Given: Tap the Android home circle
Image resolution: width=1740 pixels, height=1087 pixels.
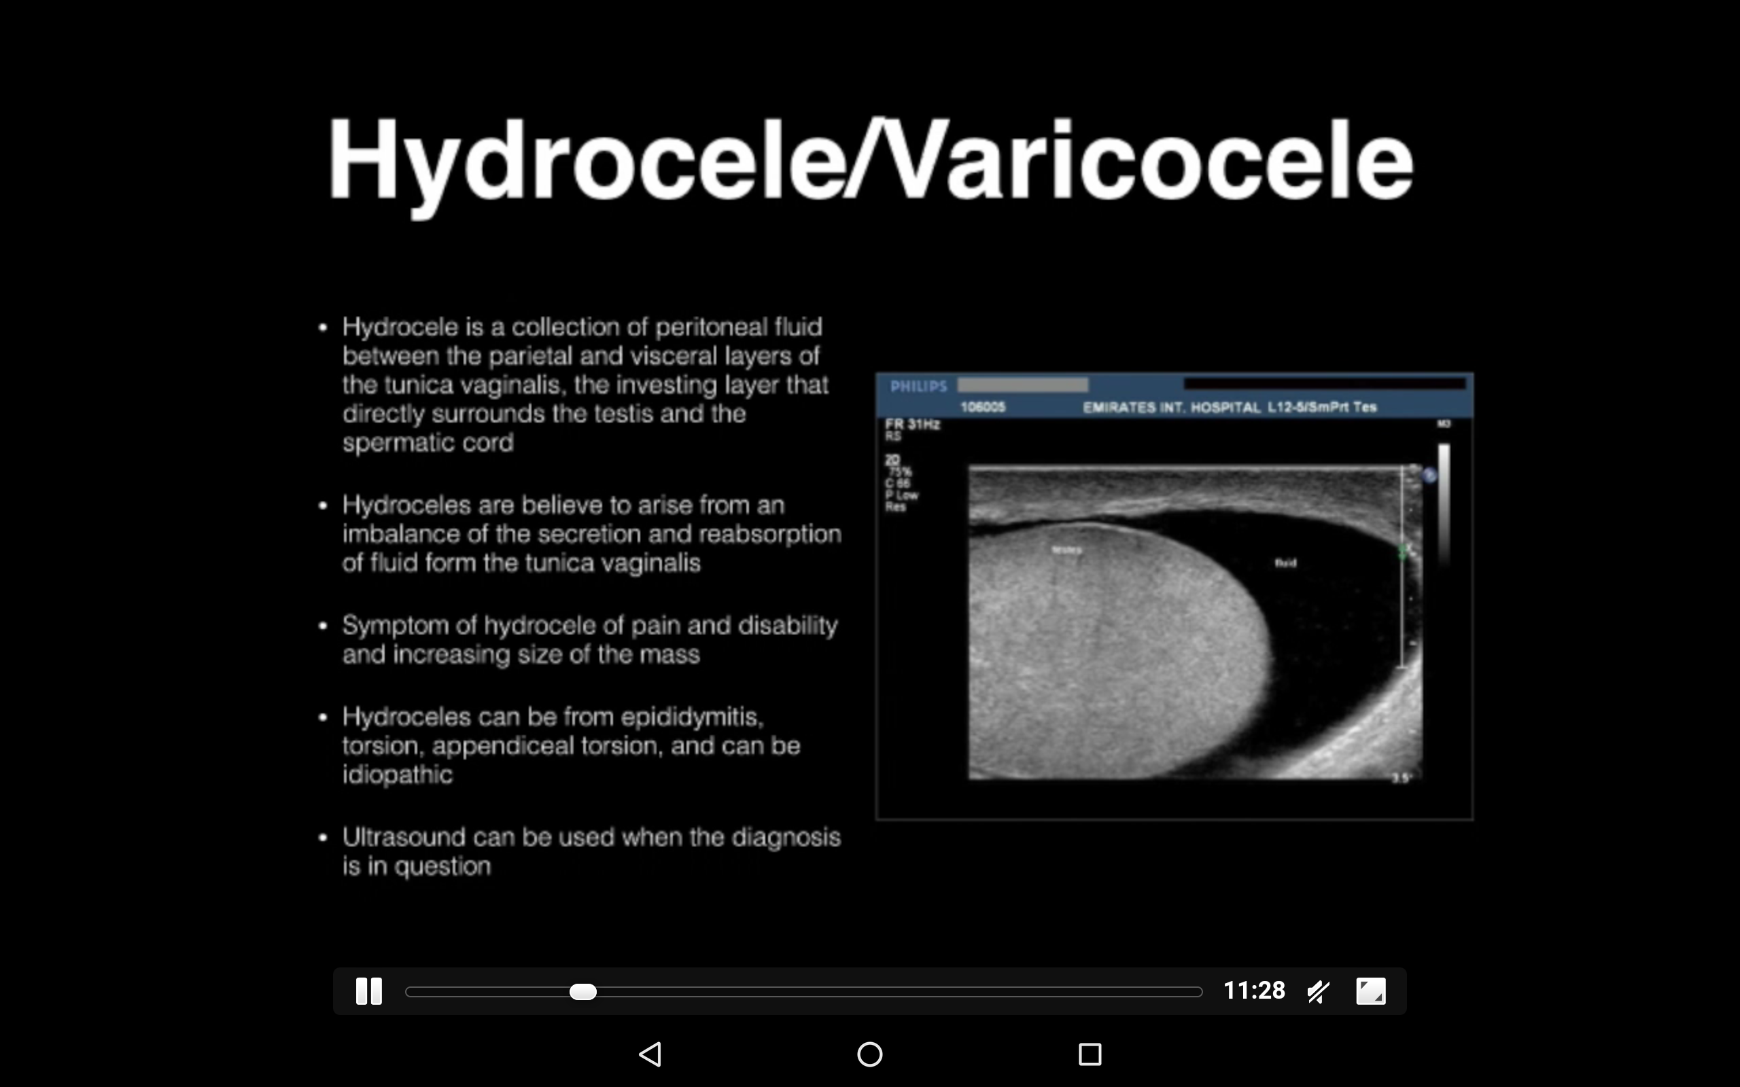Looking at the screenshot, I should pyautogui.click(x=869, y=1054).
